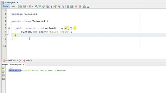Click line number 1 in gutter
Screen dimensions: 166x93
pyautogui.click(x=5, y=11)
